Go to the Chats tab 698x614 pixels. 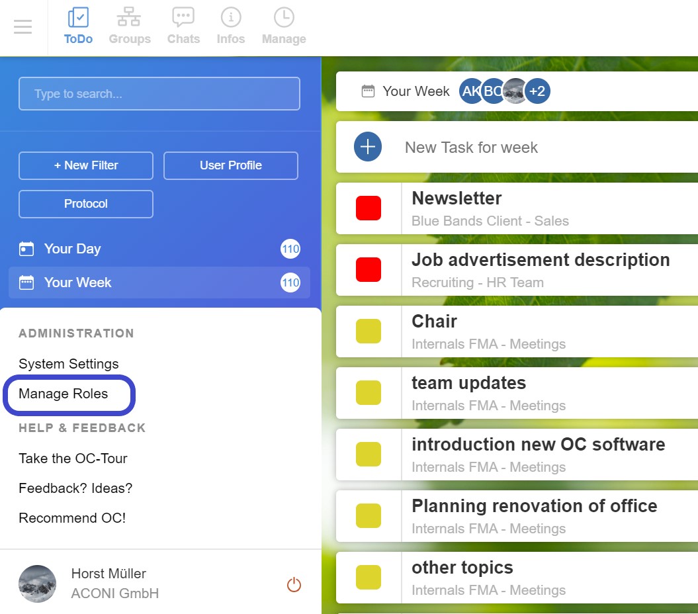click(183, 26)
